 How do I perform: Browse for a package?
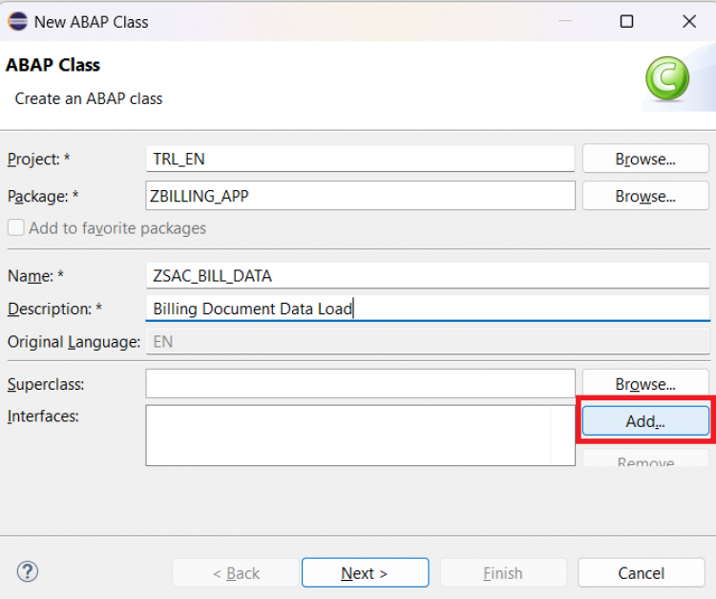pyautogui.click(x=645, y=196)
